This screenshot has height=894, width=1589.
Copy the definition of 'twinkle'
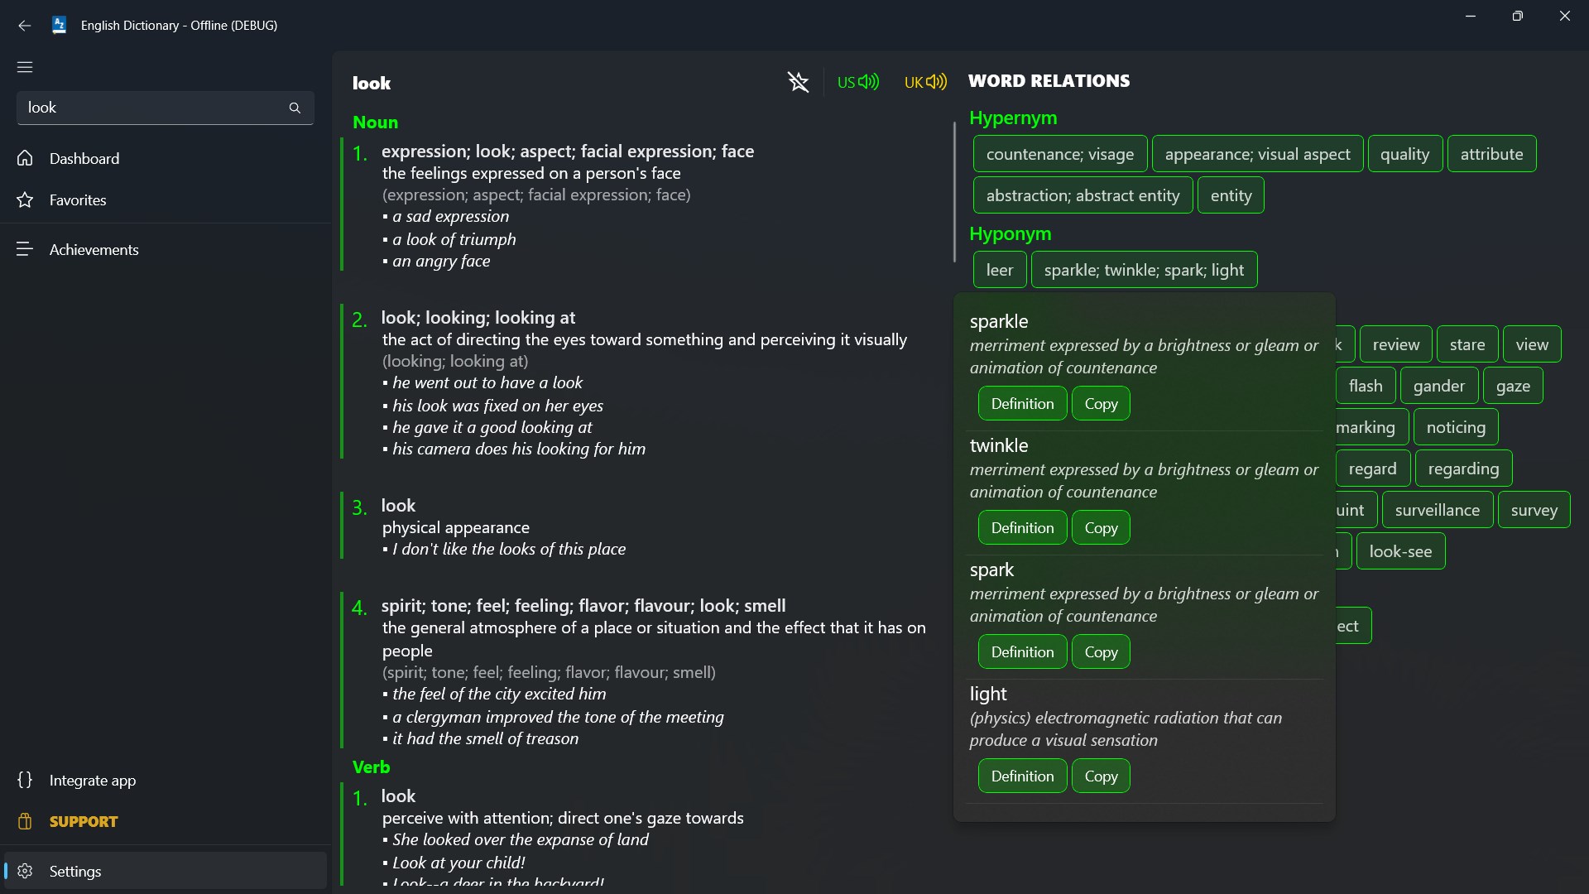coord(1101,527)
